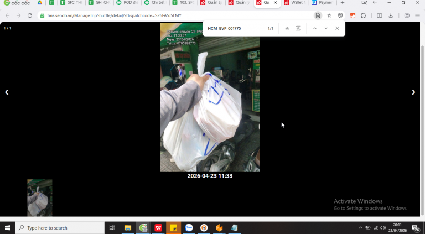Open the network icon in system tray
The width and height of the screenshot is (425, 234).
(x=376, y=228)
